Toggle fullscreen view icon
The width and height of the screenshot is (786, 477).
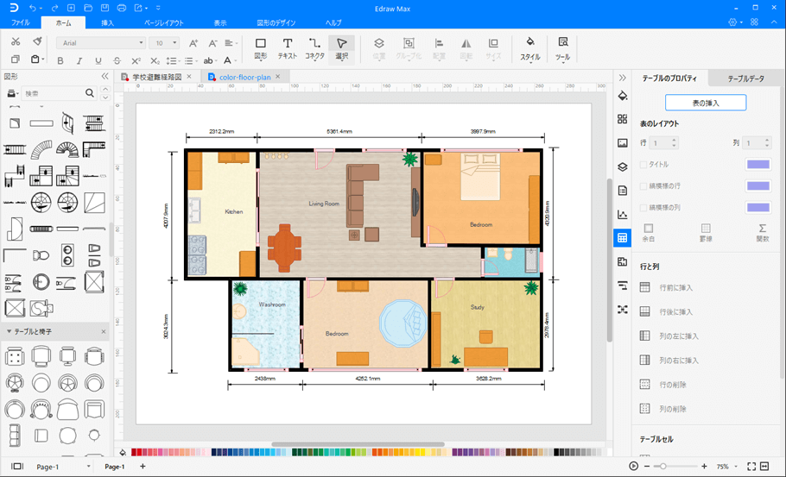pyautogui.click(x=751, y=467)
